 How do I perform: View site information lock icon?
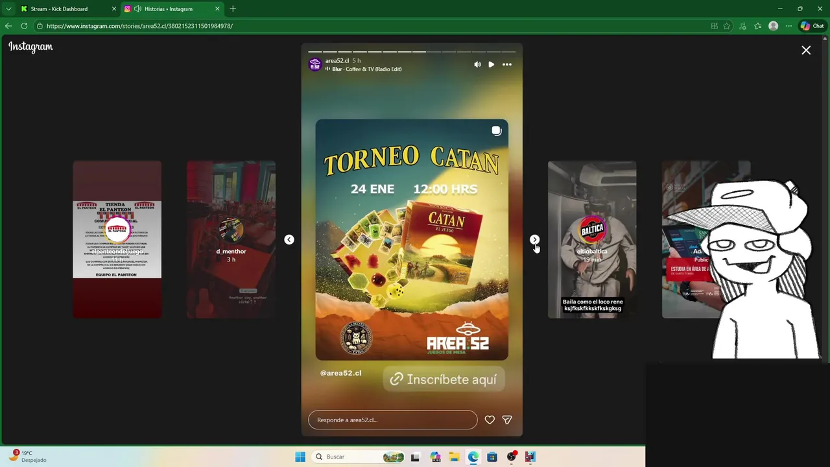tap(40, 26)
